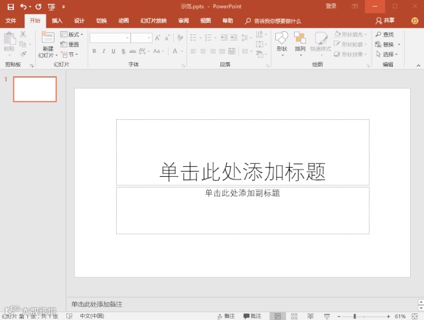Select slide 1 thumbnail
The height and width of the screenshot is (320, 424).
(35, 89)
